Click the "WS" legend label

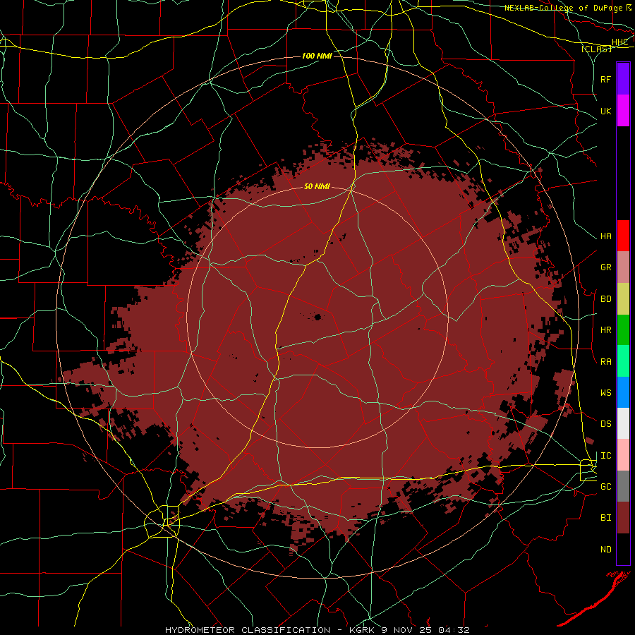(606, 393)
